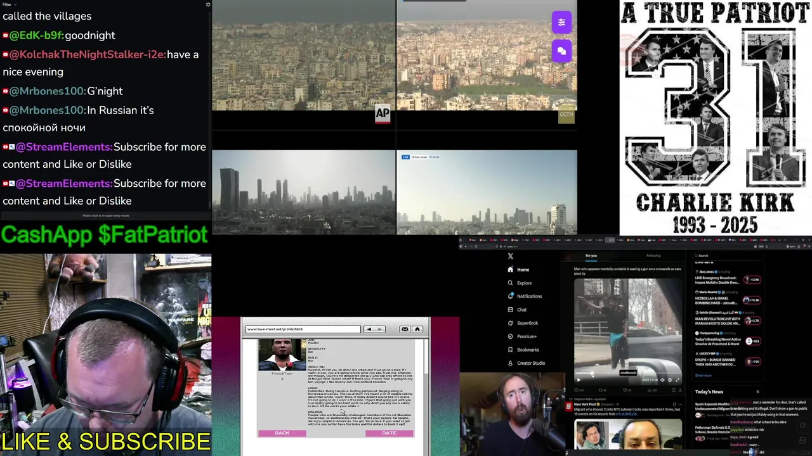Click the pink BACK button
812x456 pixels.
(282, 433)
